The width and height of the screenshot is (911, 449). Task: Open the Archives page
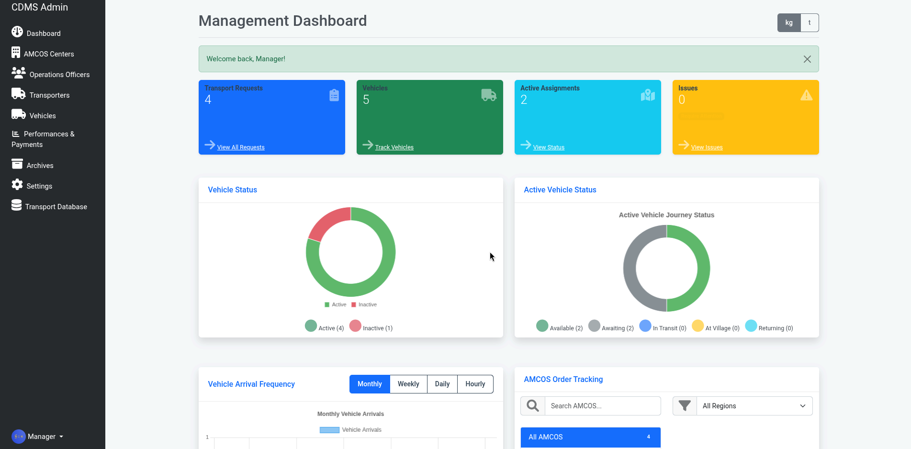pos(33,165)
